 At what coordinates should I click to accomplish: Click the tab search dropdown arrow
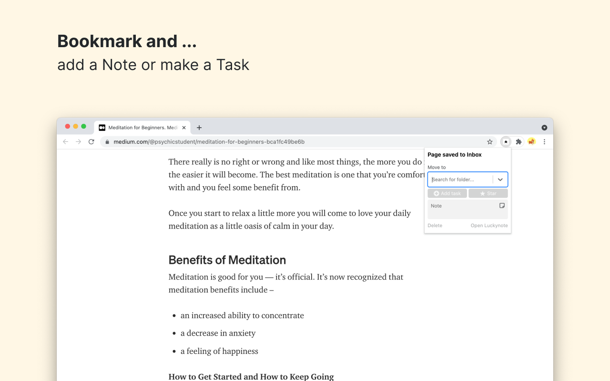coord(544,128)
